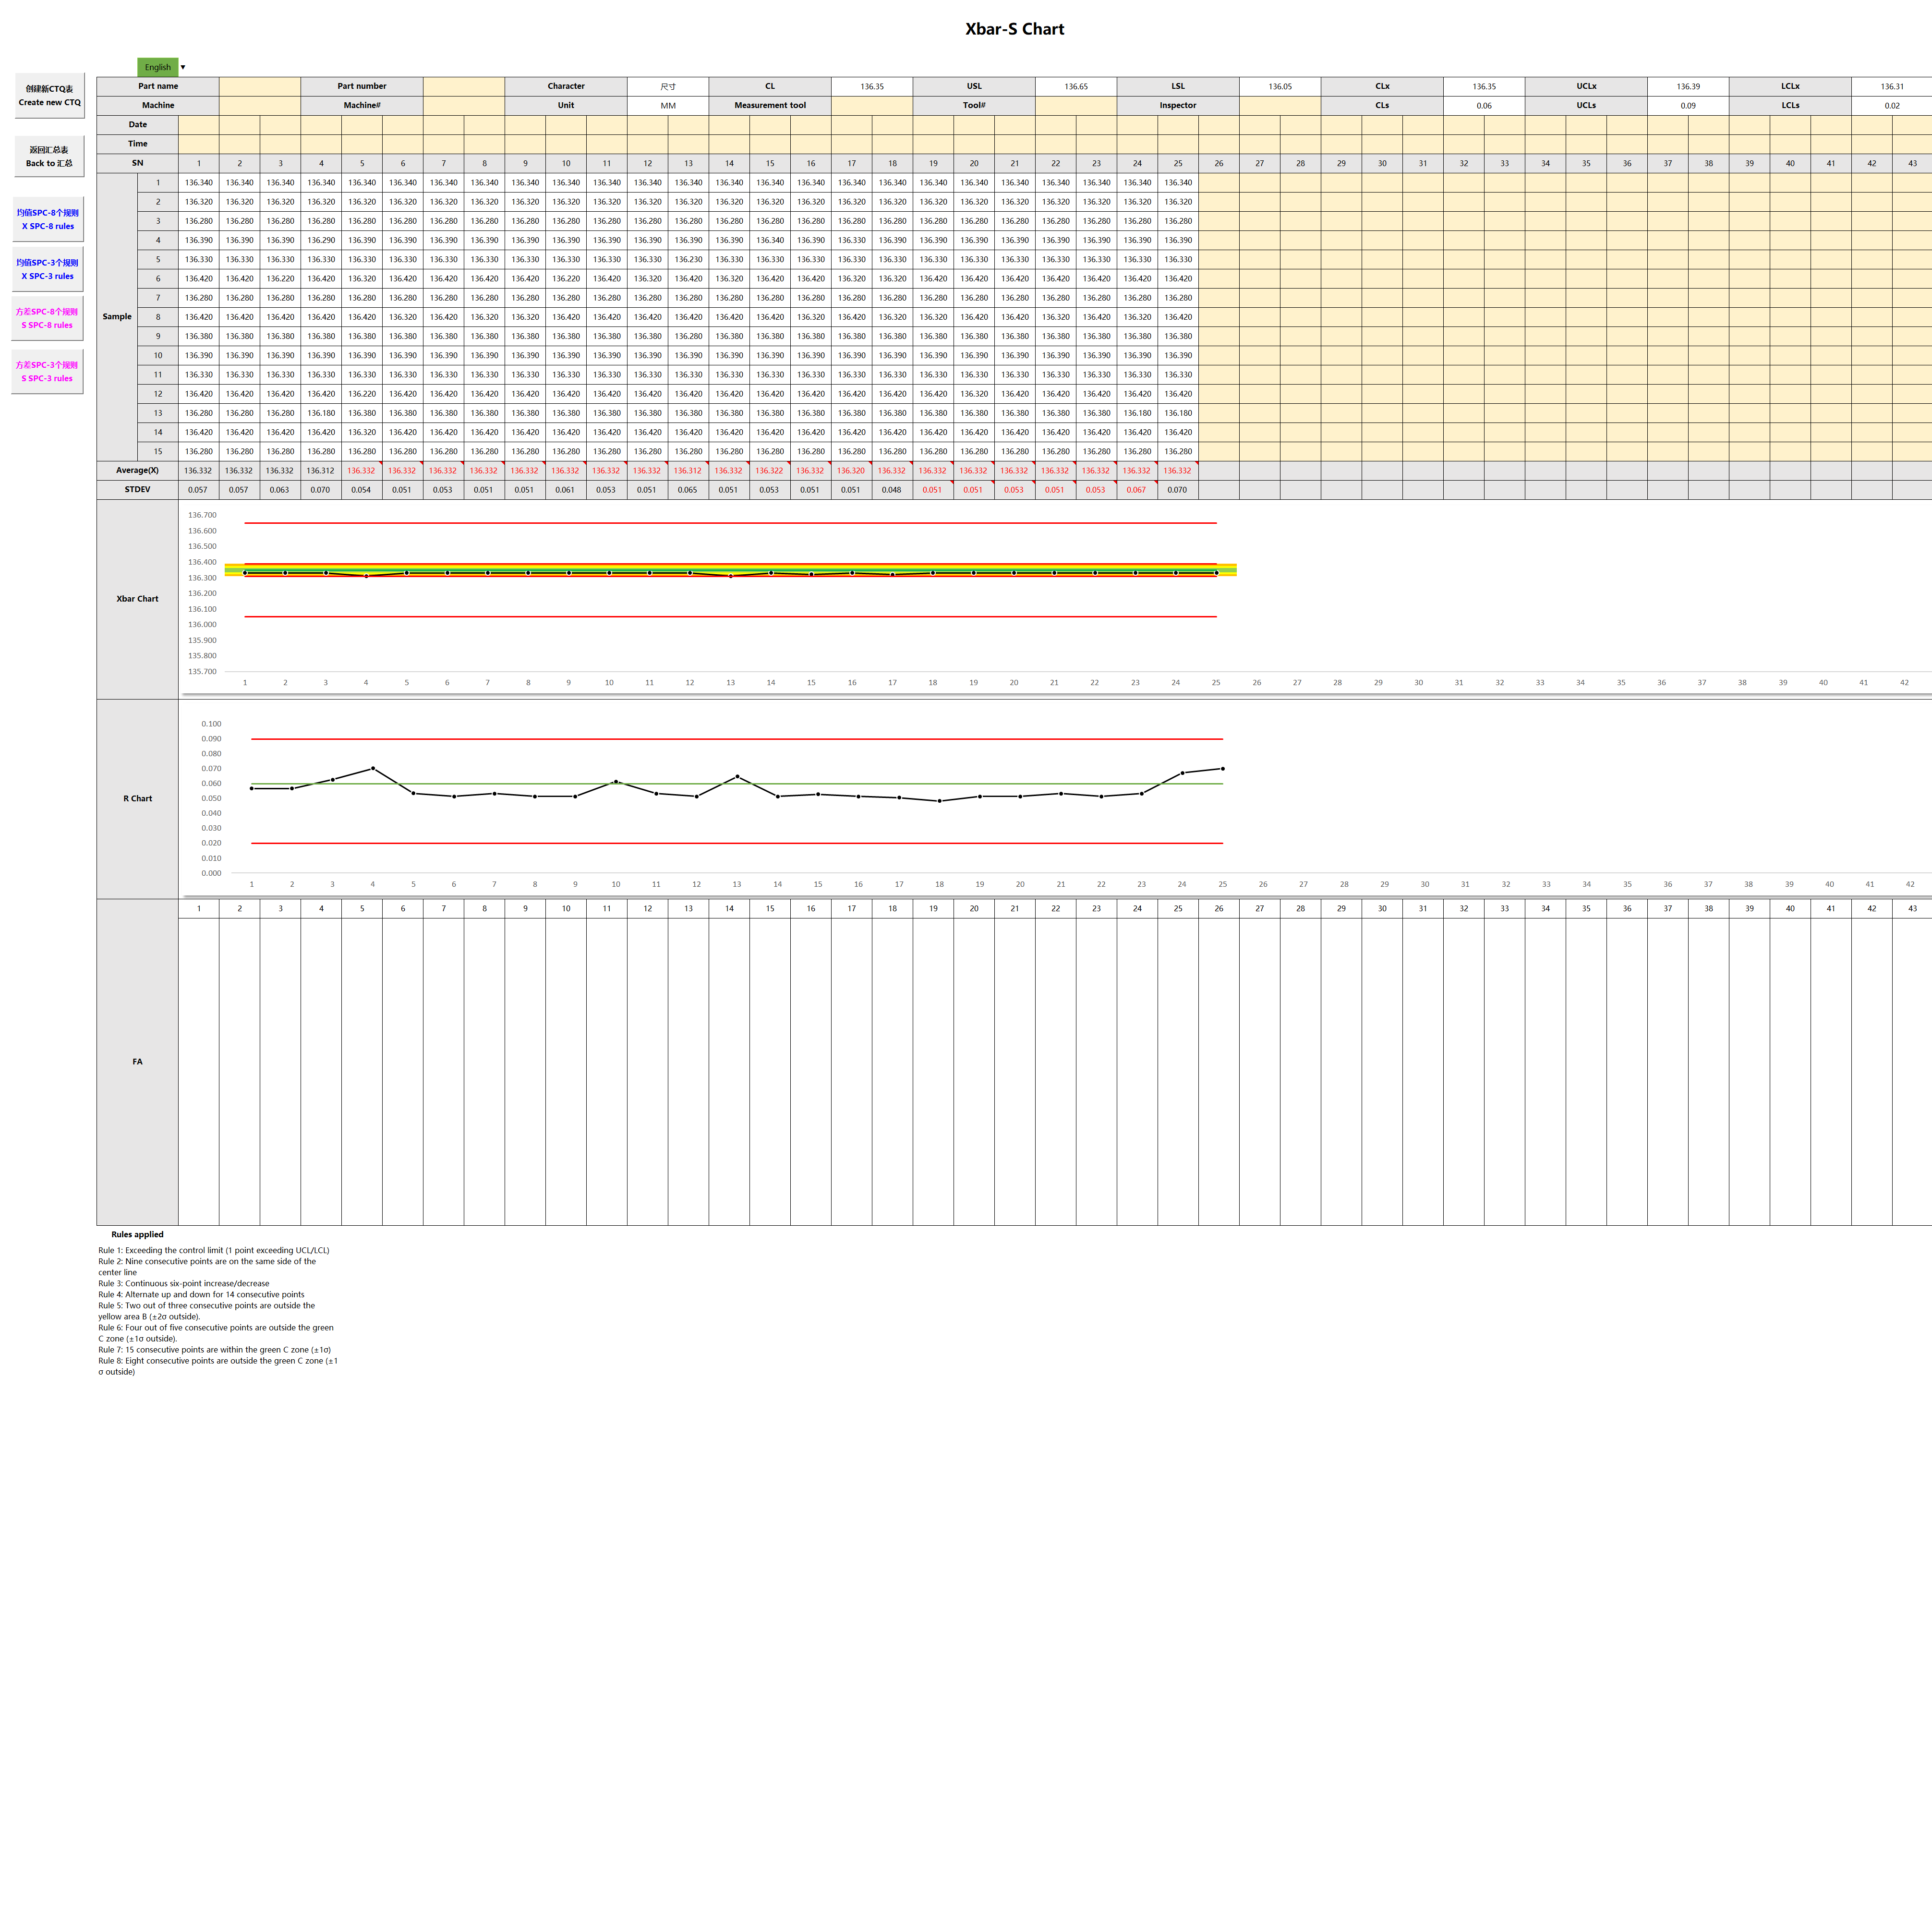The width and height of the screenshot is (1932, 1932).
Task: Select the empty Measurement tool input cell
Action: (872, 105)
